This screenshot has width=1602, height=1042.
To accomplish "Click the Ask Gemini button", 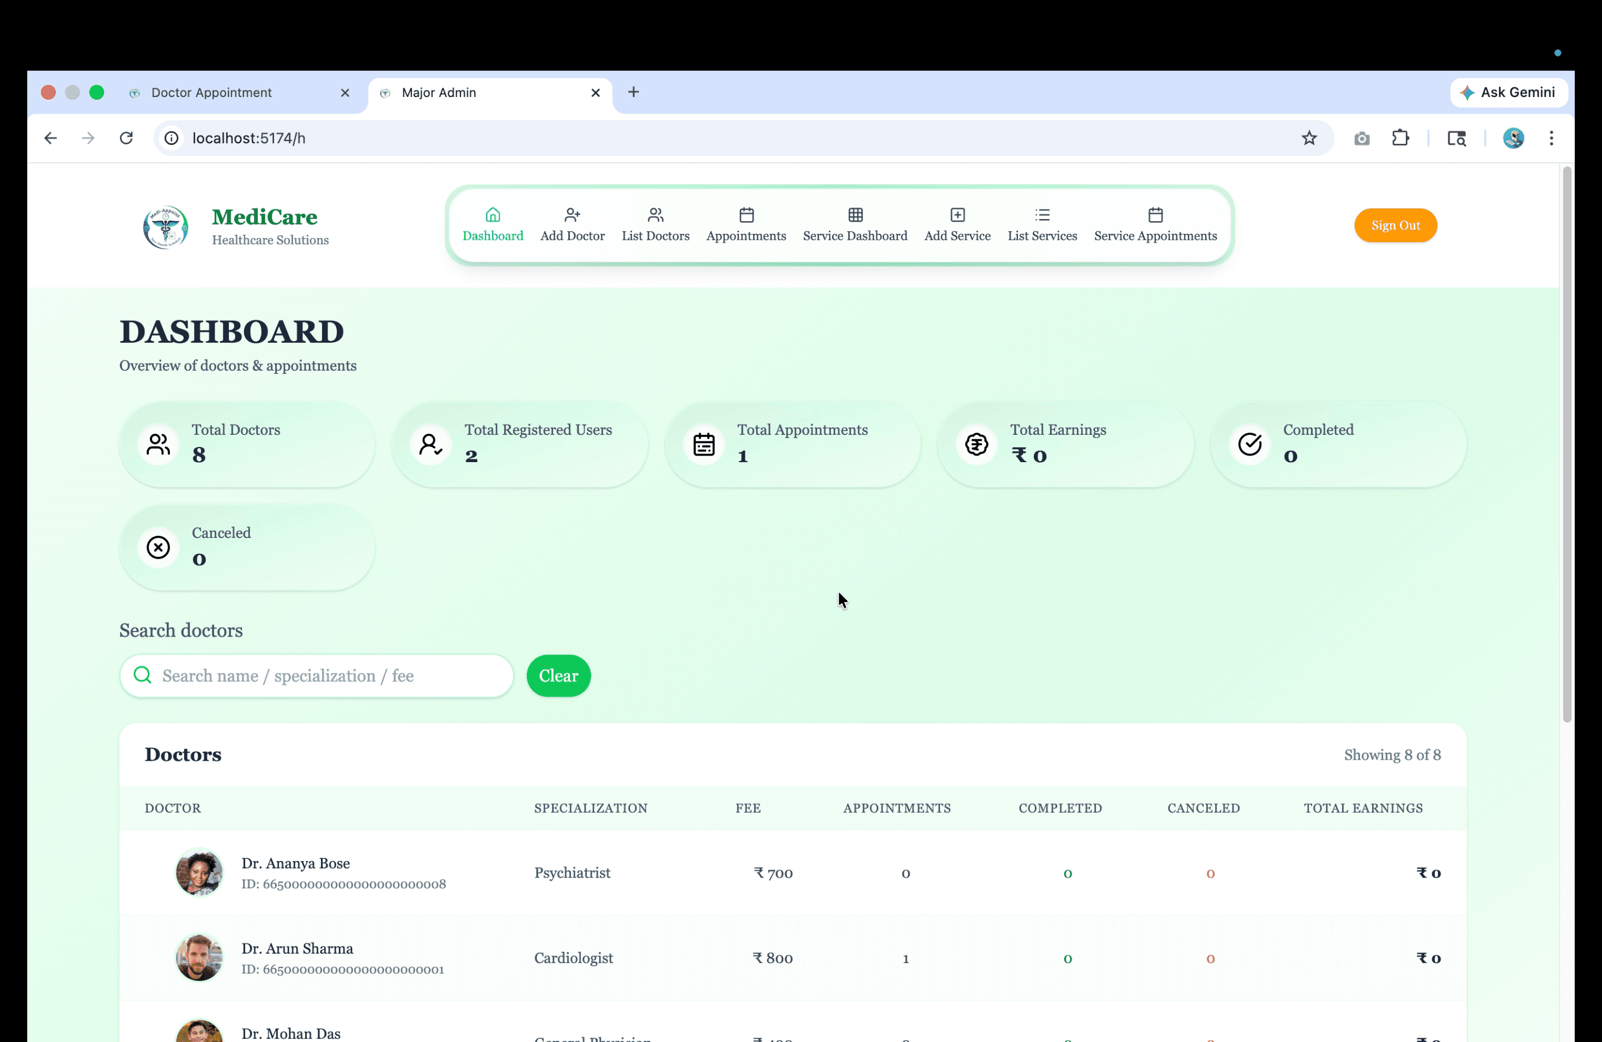I will pos(1508,92).
